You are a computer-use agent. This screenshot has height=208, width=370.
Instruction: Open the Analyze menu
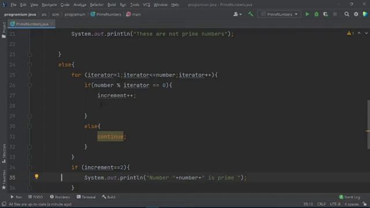pos(80,5)
